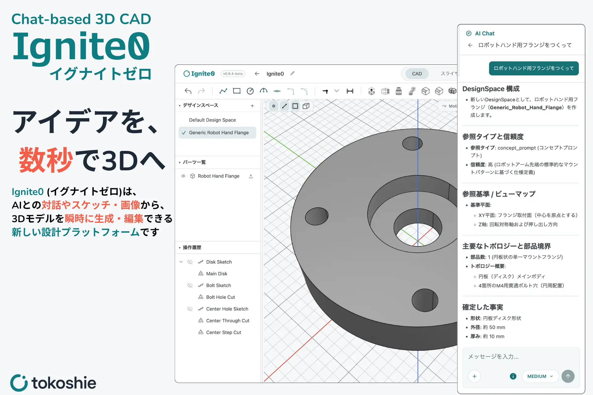Screen dimensions: 593x395
Task: Select the dimension measurement tool
Action: pos(350,91)
